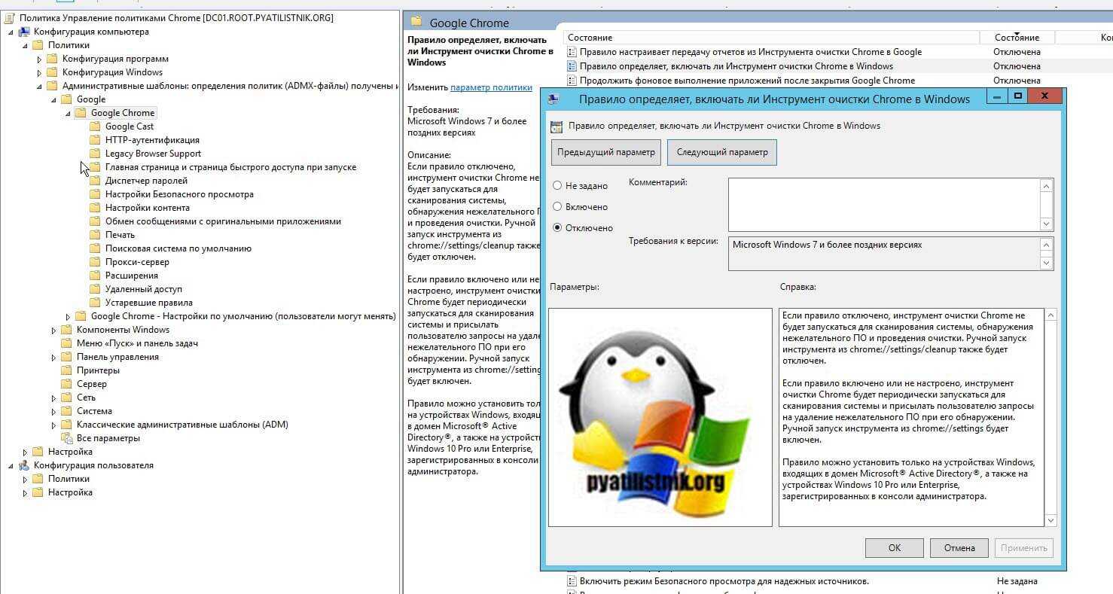Click the policy icon beside the dialog subtitle
This screenshot has height=594, width=1113.
pyautogui.click(x=556, y=126)
